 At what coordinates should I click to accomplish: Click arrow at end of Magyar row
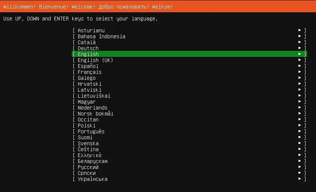coord(300,101)
